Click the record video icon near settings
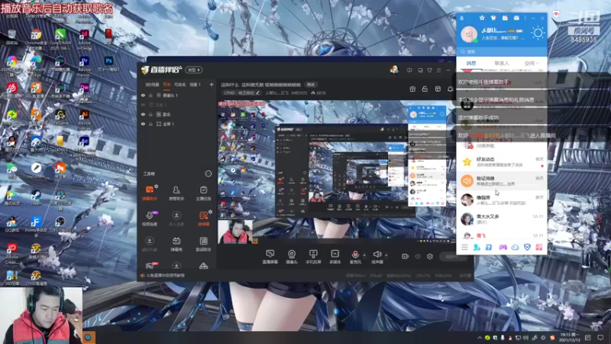 coord(405,256)
